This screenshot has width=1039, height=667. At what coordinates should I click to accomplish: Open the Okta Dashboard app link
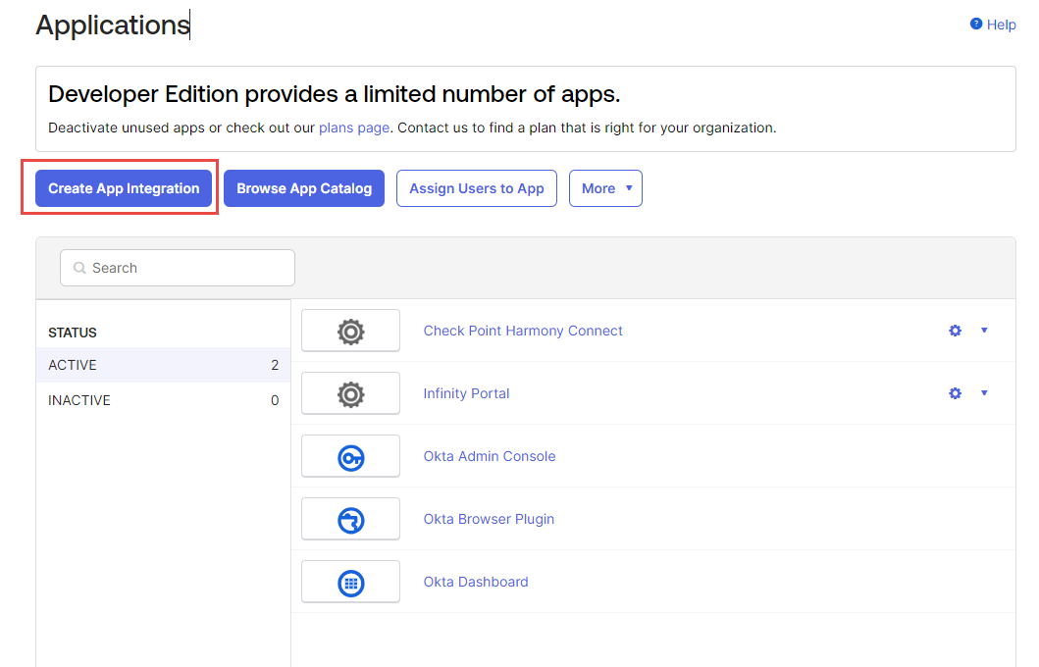pos(475,582)
